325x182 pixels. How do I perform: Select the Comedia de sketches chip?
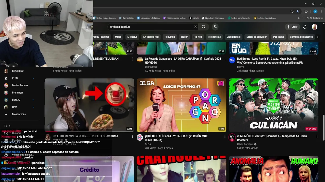tap(301, 37)
